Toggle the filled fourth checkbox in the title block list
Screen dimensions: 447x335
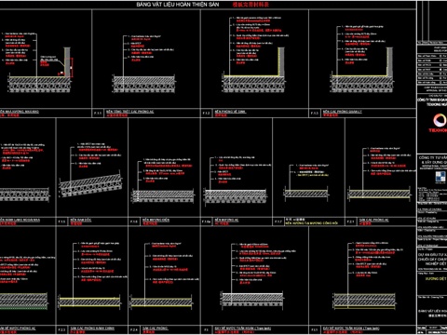tap(440, 70)
